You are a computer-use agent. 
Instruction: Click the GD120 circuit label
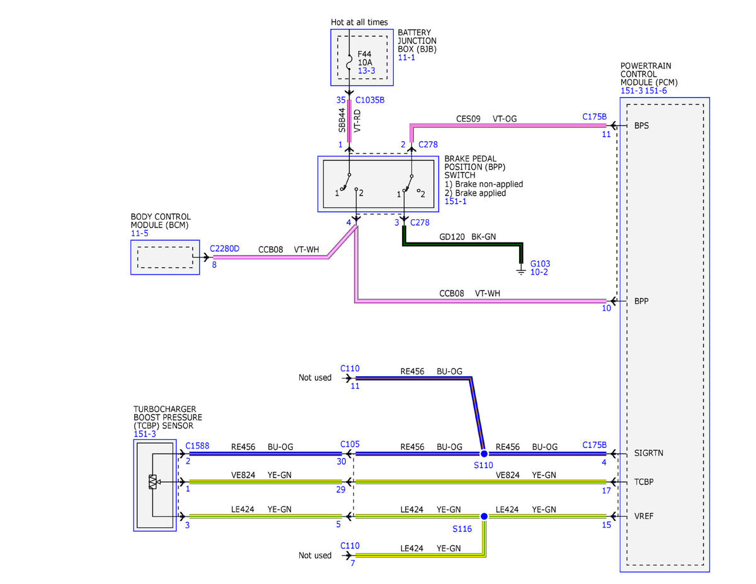click(452, 238)
